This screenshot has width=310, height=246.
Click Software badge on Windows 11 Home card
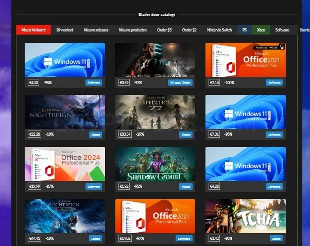(274, 187)
